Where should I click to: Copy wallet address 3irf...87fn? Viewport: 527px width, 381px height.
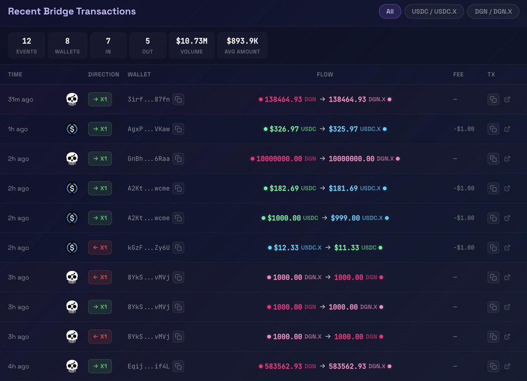point(178,99)
